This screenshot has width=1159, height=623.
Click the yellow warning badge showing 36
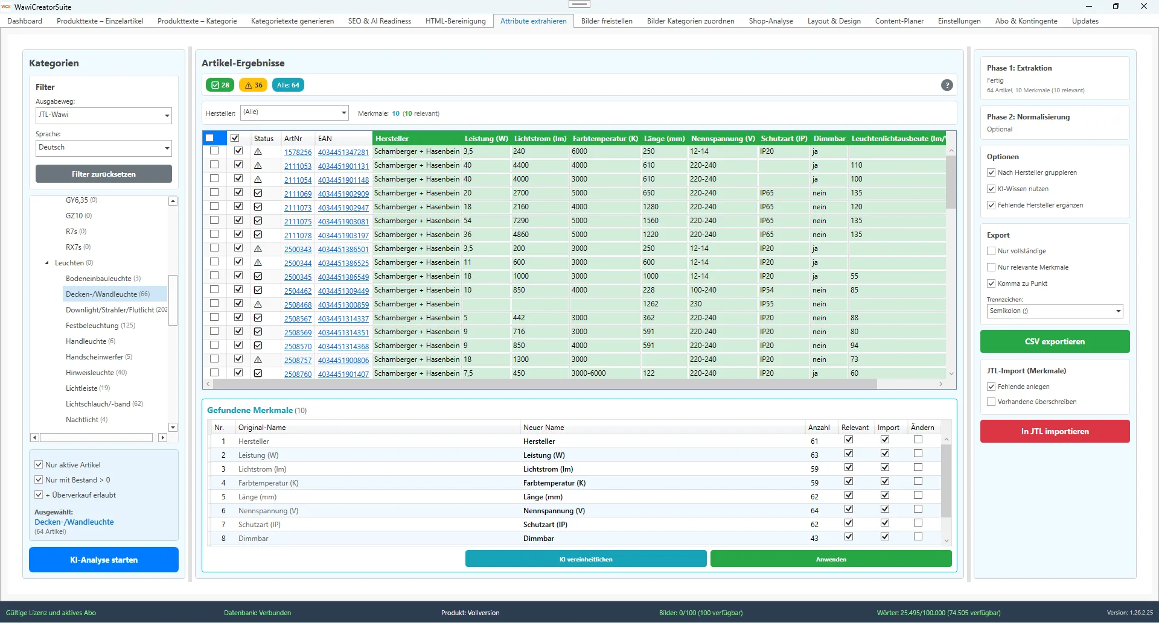click(x=254, y=85)
